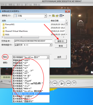The height and width of the screenshot is (105, 93).
Task: Select the tkdz folder
Action: (6, 34)
